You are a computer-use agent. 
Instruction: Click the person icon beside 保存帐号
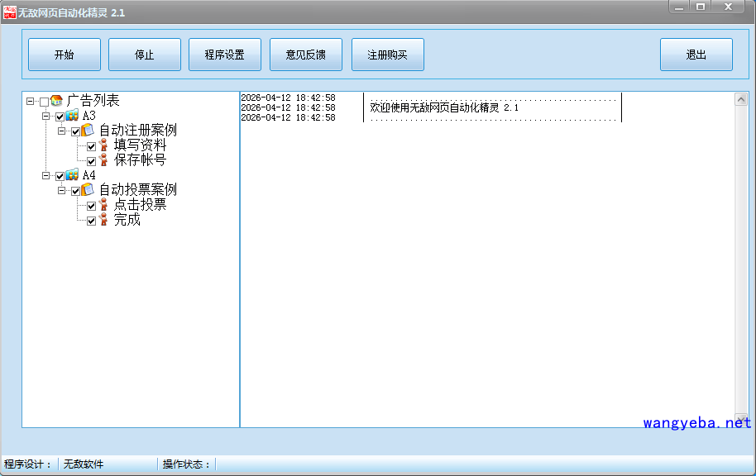(x=103, y=160)
